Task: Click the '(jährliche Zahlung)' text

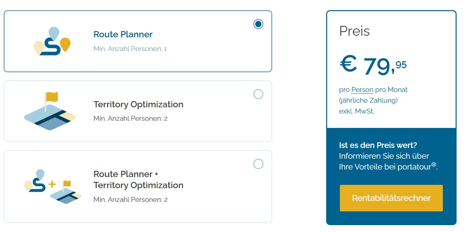Action: [x=368, y=100]
